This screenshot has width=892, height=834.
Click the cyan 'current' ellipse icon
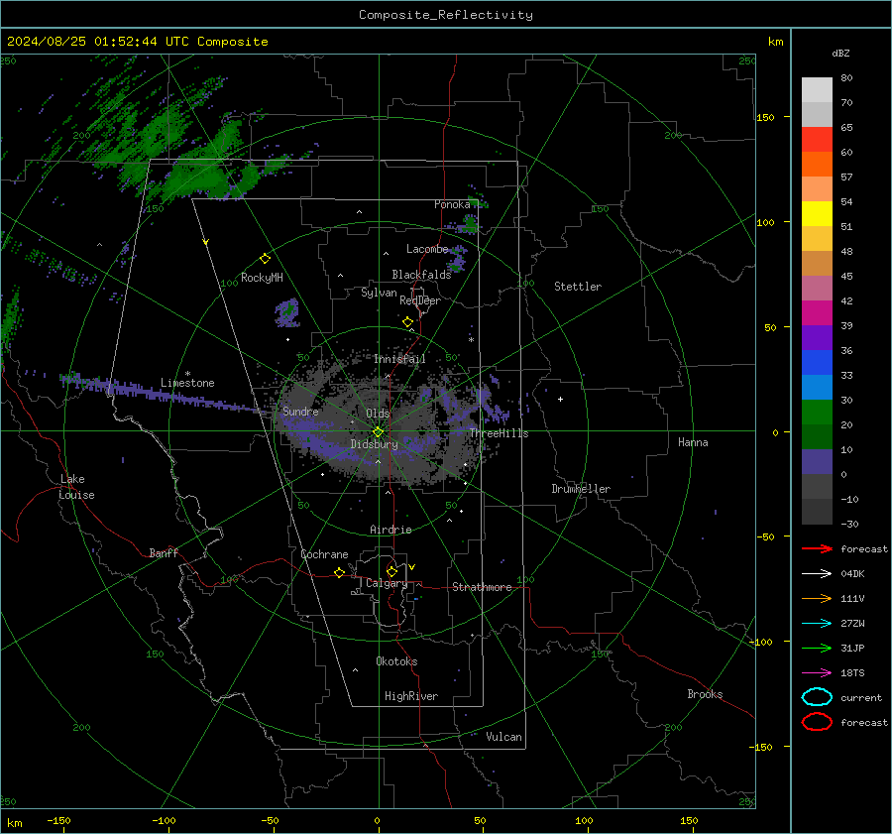coord(817,697)
